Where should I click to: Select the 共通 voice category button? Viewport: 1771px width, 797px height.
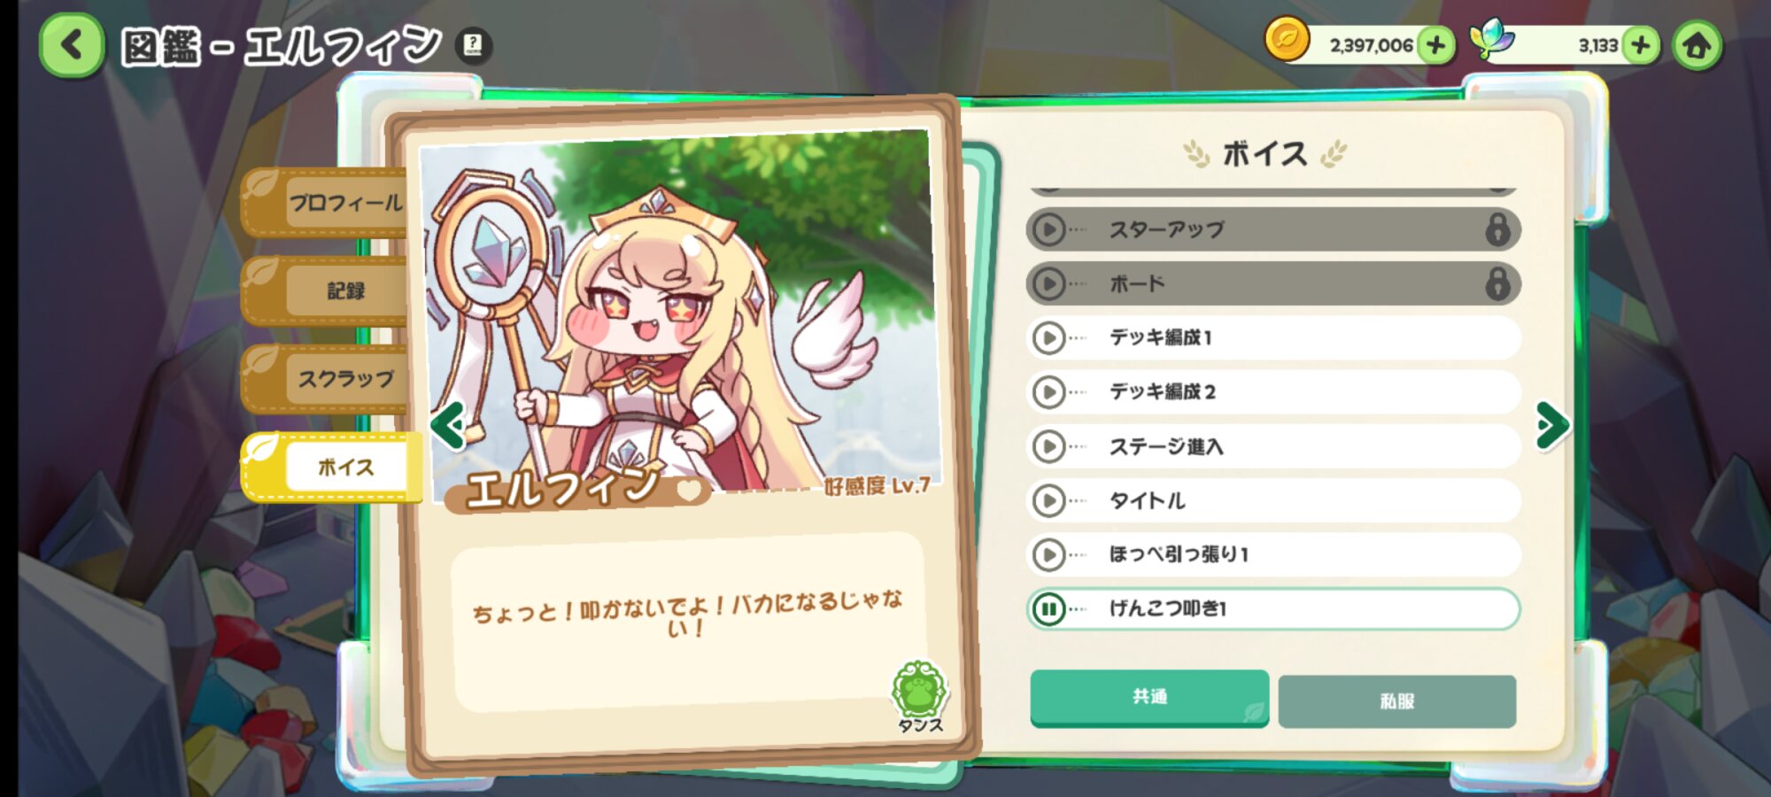pyautogui.click(x=1149, y=698)
